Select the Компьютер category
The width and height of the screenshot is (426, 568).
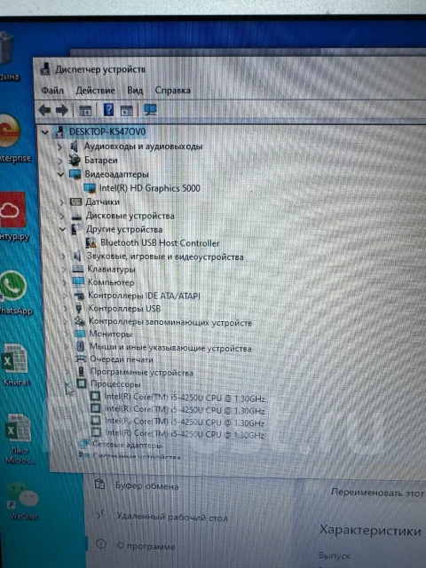(111, 282)
